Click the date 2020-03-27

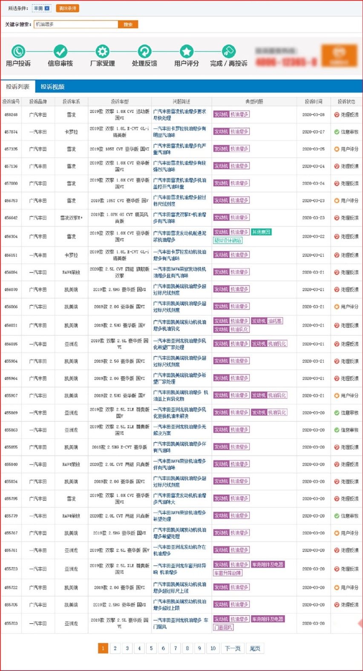tap(314, 132)
